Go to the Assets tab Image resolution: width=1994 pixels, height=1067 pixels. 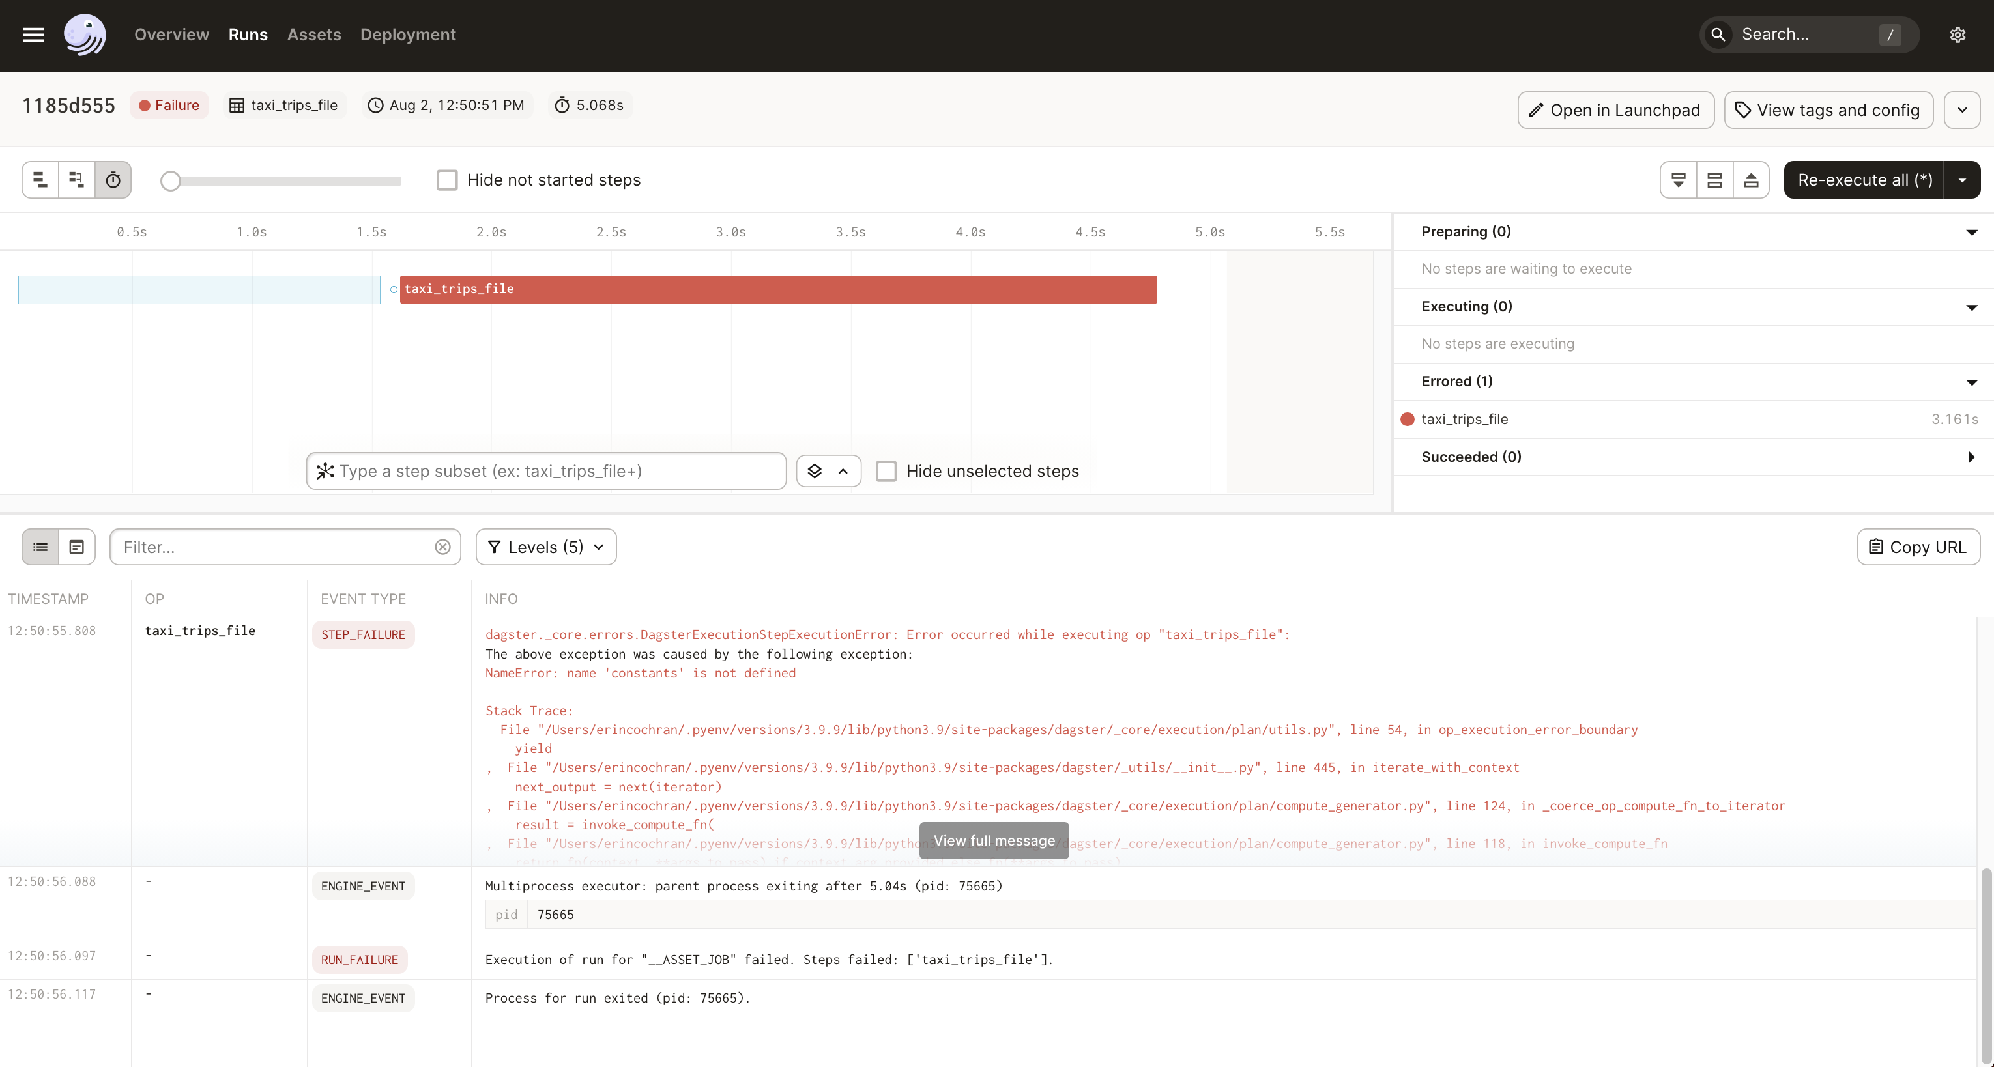click(x=313, y=35)
